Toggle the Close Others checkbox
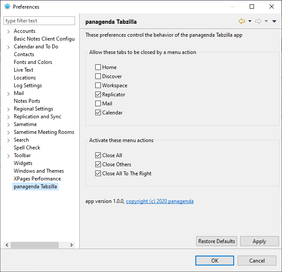This screenshot has width=282, height=272. click(98, 164)
